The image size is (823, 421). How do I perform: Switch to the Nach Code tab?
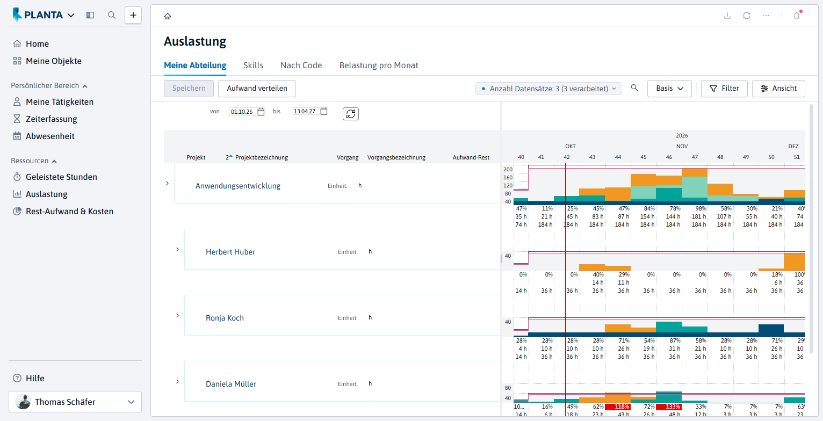301,66
